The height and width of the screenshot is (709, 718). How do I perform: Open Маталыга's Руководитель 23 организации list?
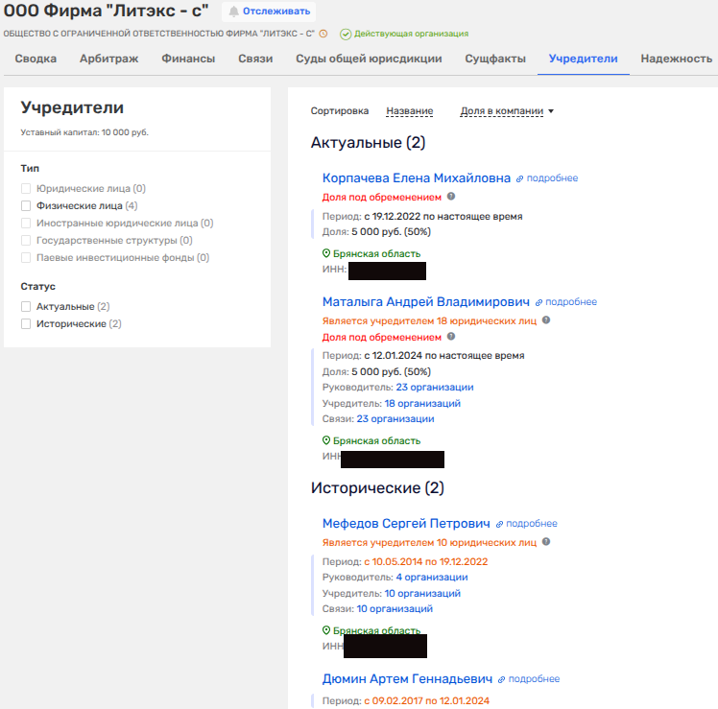(x=434, y=387)
